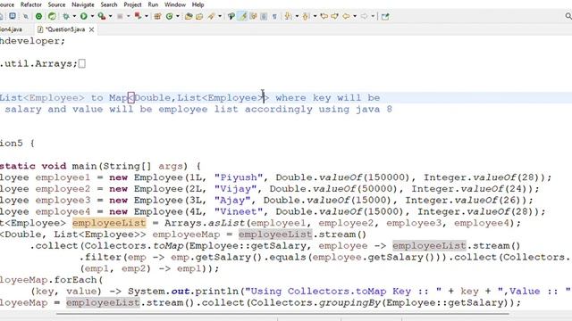572x321 pixels.
Task: Click the asList method call
Action: (226, 223)
